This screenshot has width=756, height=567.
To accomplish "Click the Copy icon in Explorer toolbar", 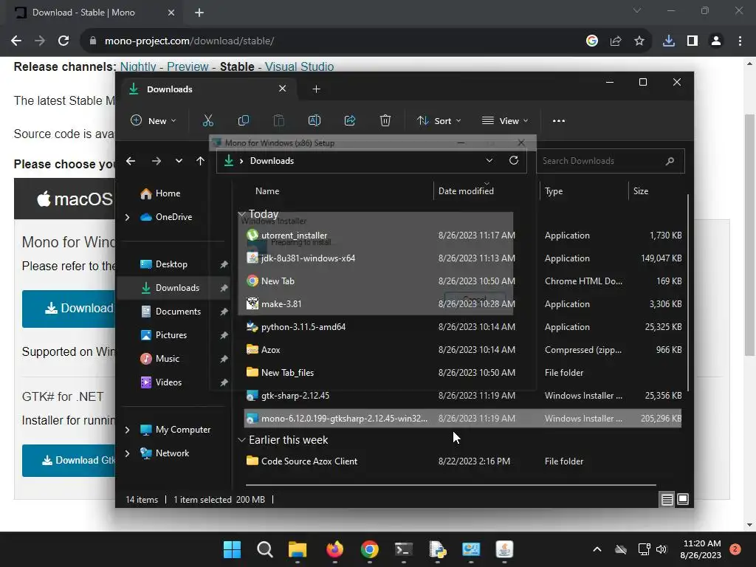I will click(244, 120).
